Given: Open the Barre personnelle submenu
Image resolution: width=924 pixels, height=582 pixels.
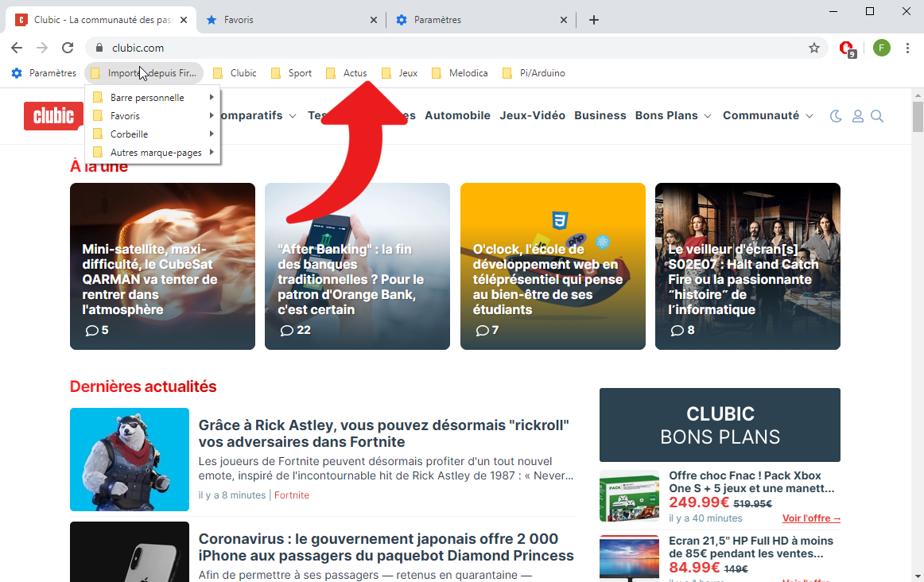Looking at the screenshot, I should point(153,98).
